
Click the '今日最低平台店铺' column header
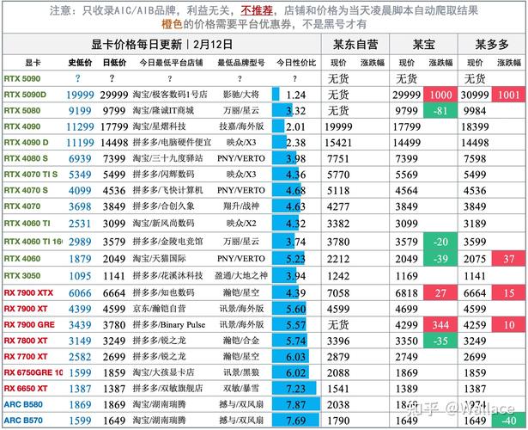(x=171, y=63)
